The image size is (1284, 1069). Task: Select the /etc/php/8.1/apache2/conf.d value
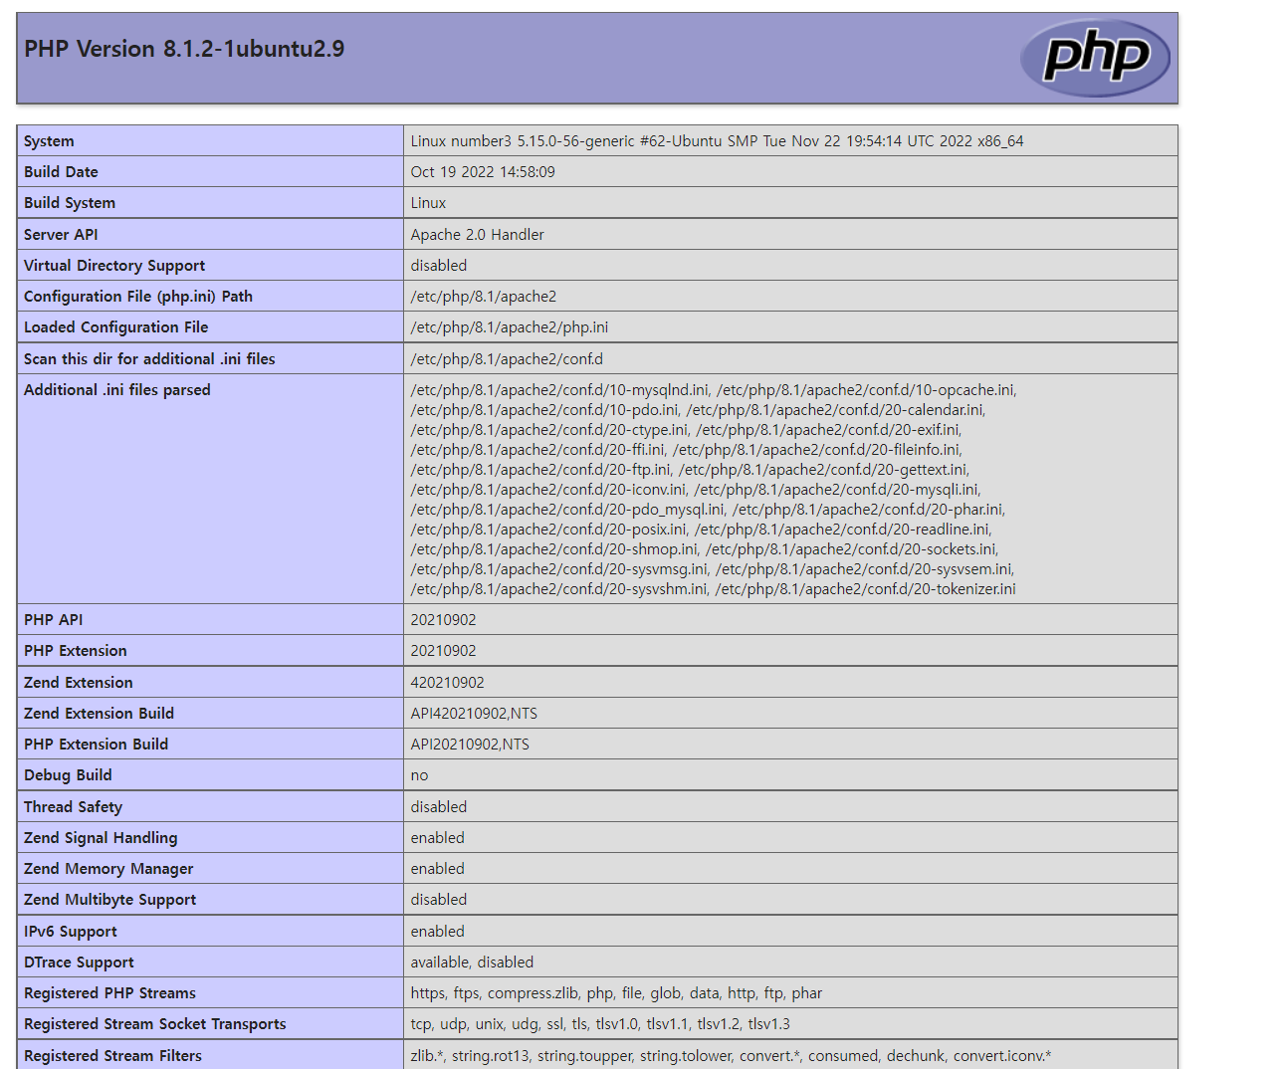(507, 359)
